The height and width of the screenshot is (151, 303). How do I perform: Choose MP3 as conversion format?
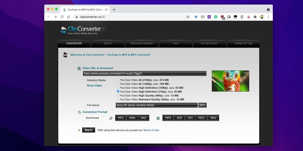[121, 118]
